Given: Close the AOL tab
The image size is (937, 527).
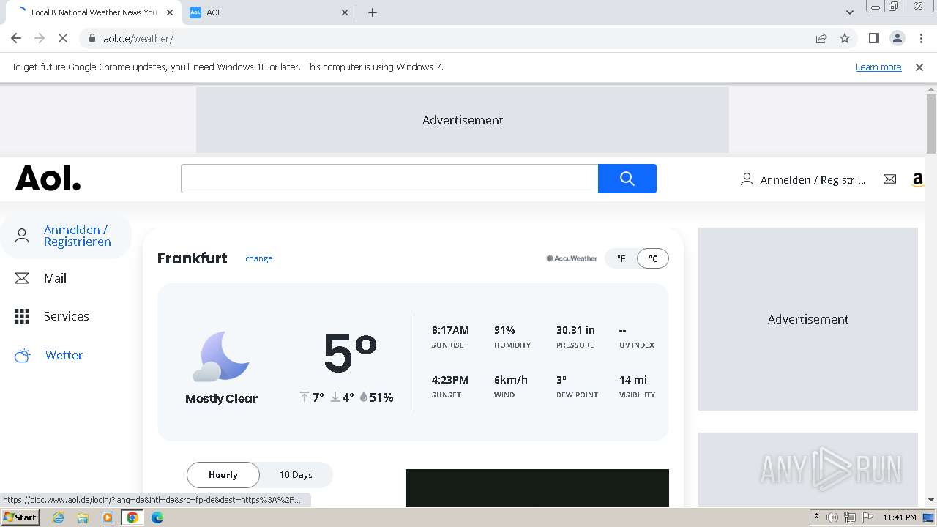Looking at the screenshot, I should 345,12.
